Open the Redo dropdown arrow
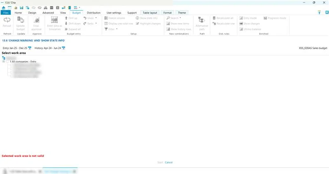 96,23
